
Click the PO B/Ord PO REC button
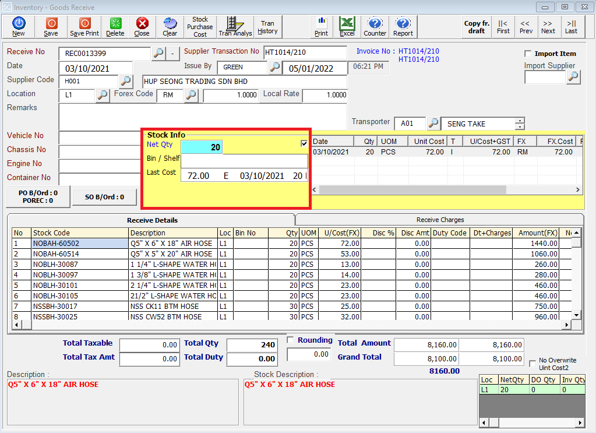[x=38, y=196]
